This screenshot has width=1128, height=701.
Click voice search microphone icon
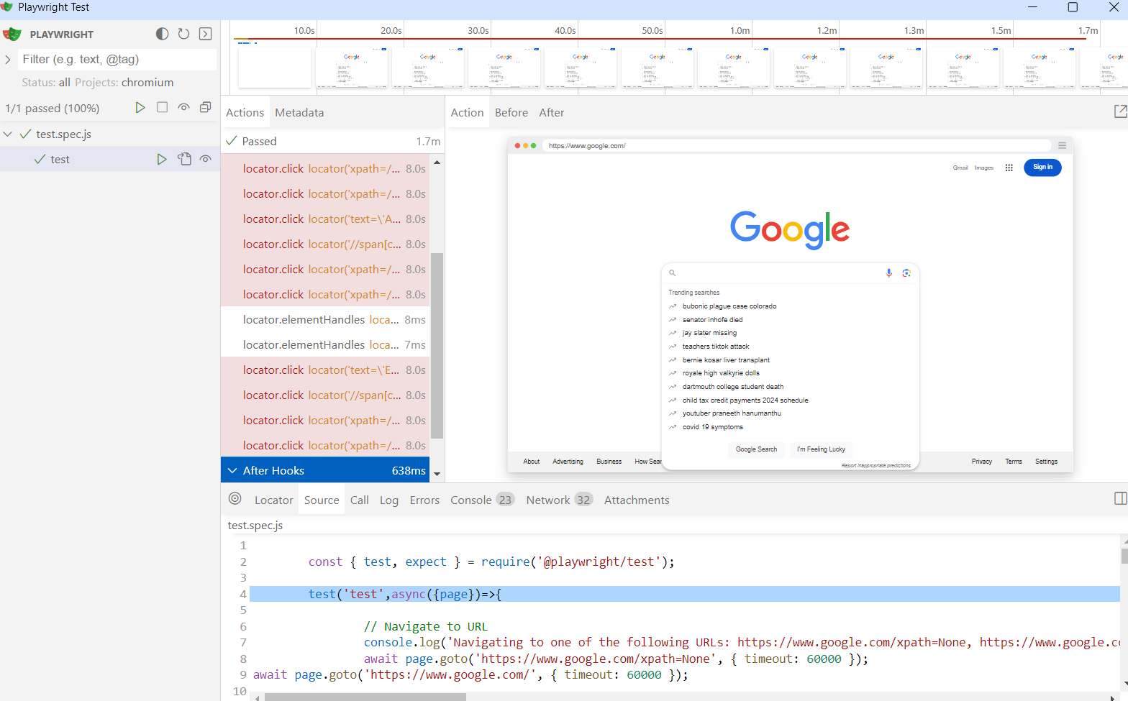tap(889, 272)
